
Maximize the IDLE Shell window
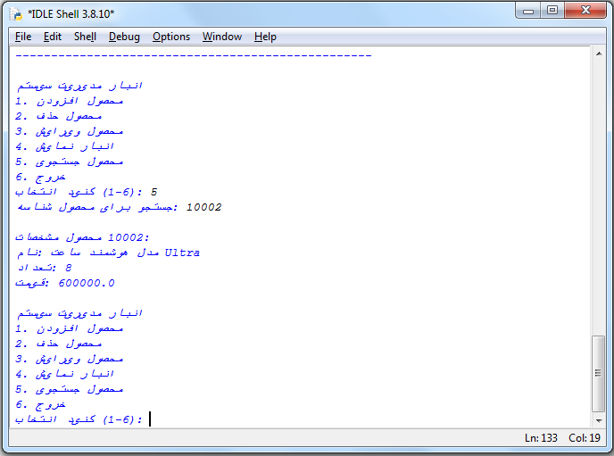(x=552, y=11)
